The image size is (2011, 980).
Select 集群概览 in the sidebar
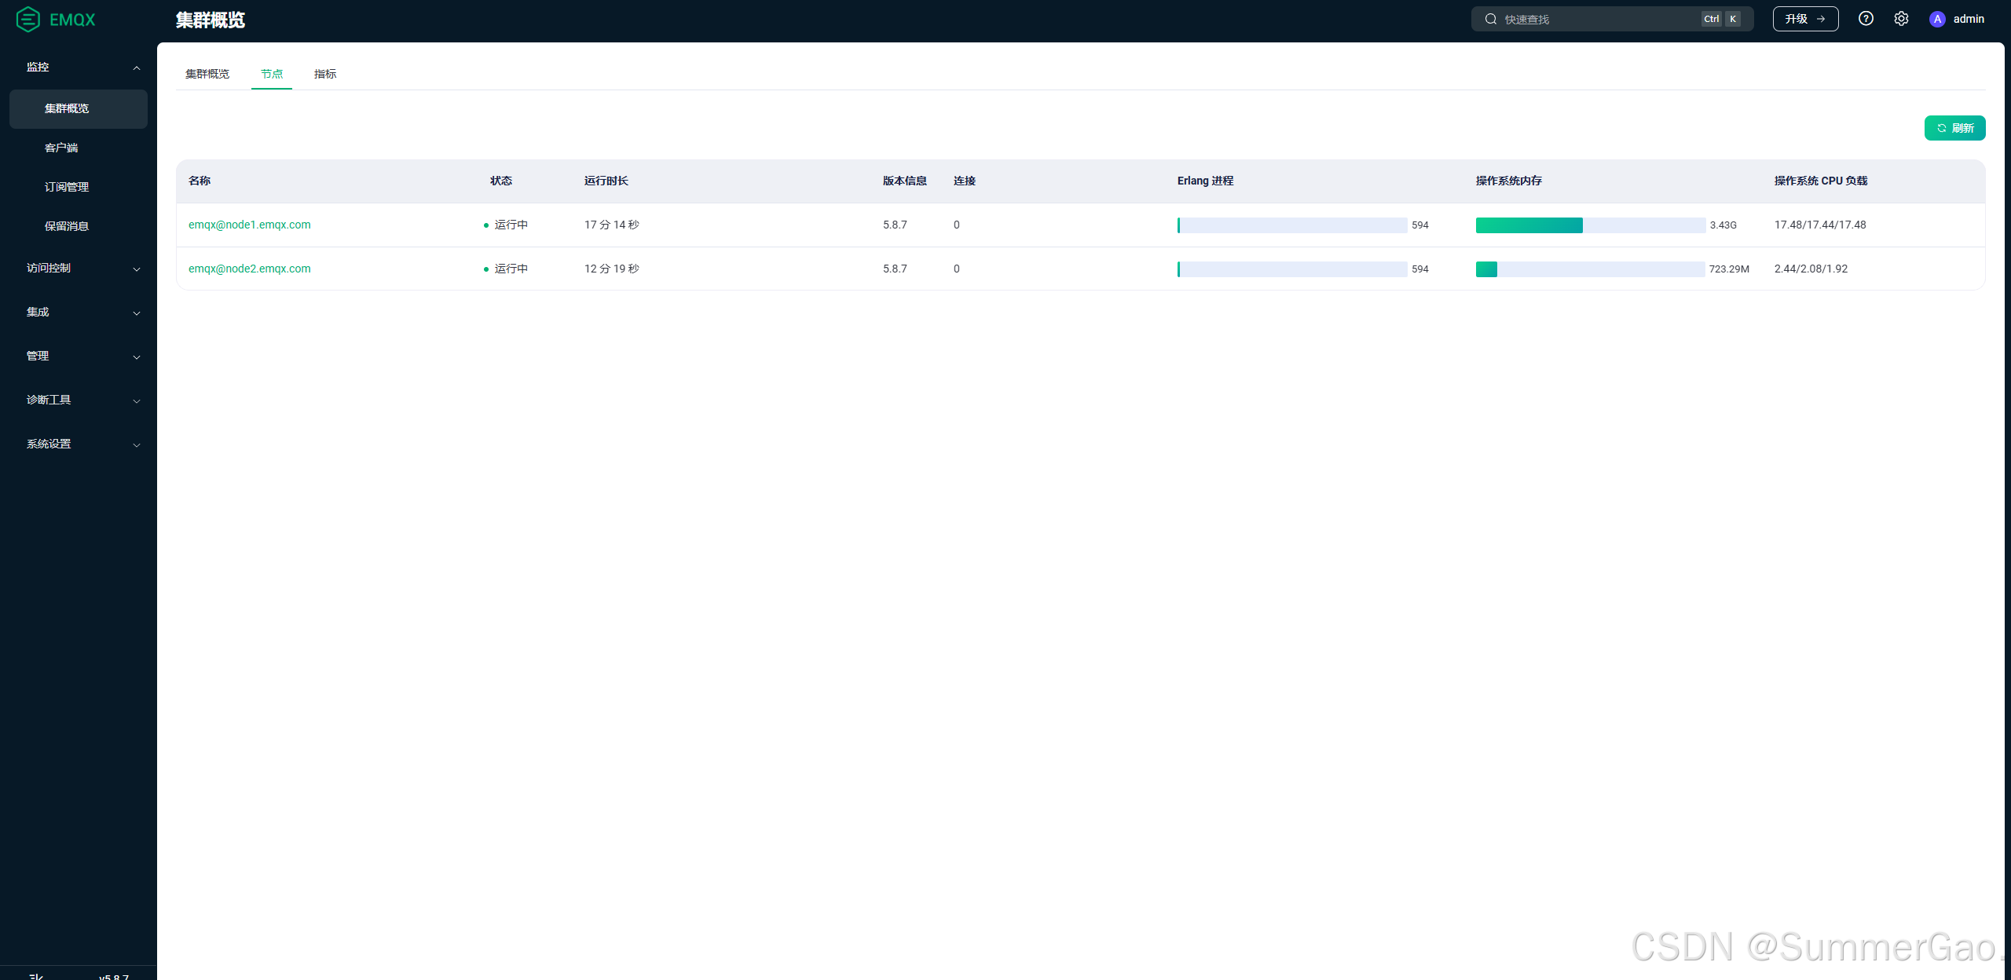point(79,108)
